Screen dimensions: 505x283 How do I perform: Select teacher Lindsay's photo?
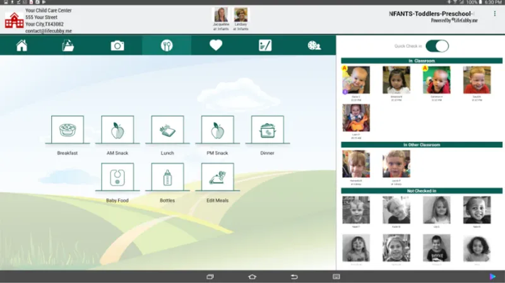tap(241, 15)
